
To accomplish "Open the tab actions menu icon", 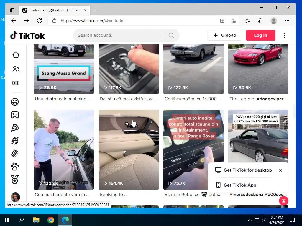I will (12, 10).
